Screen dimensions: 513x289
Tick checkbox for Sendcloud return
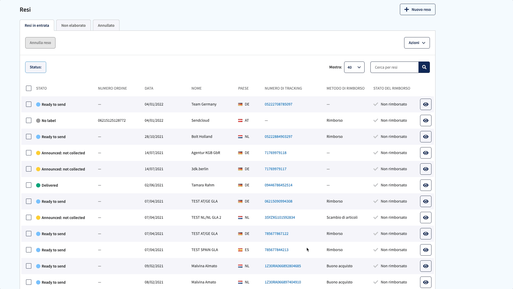coord(29,120)
